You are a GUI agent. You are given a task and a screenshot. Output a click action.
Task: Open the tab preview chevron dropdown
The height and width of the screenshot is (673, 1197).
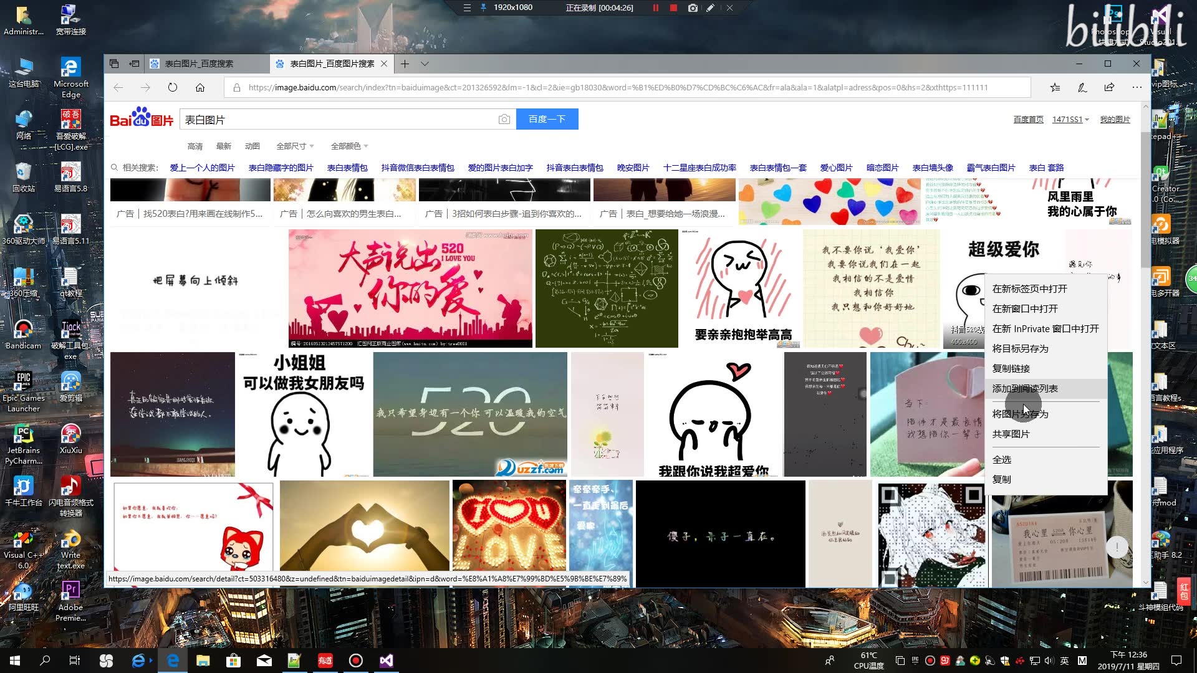click(x=425, y=64)
